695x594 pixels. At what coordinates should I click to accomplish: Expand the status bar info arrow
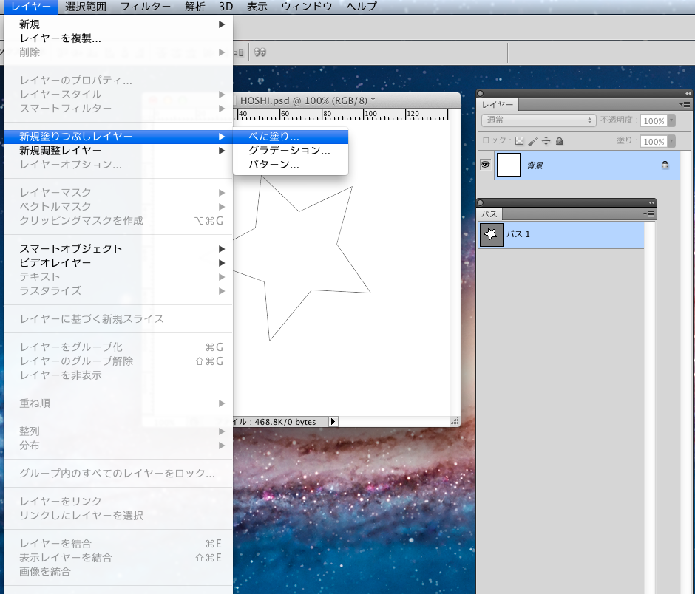333,422
